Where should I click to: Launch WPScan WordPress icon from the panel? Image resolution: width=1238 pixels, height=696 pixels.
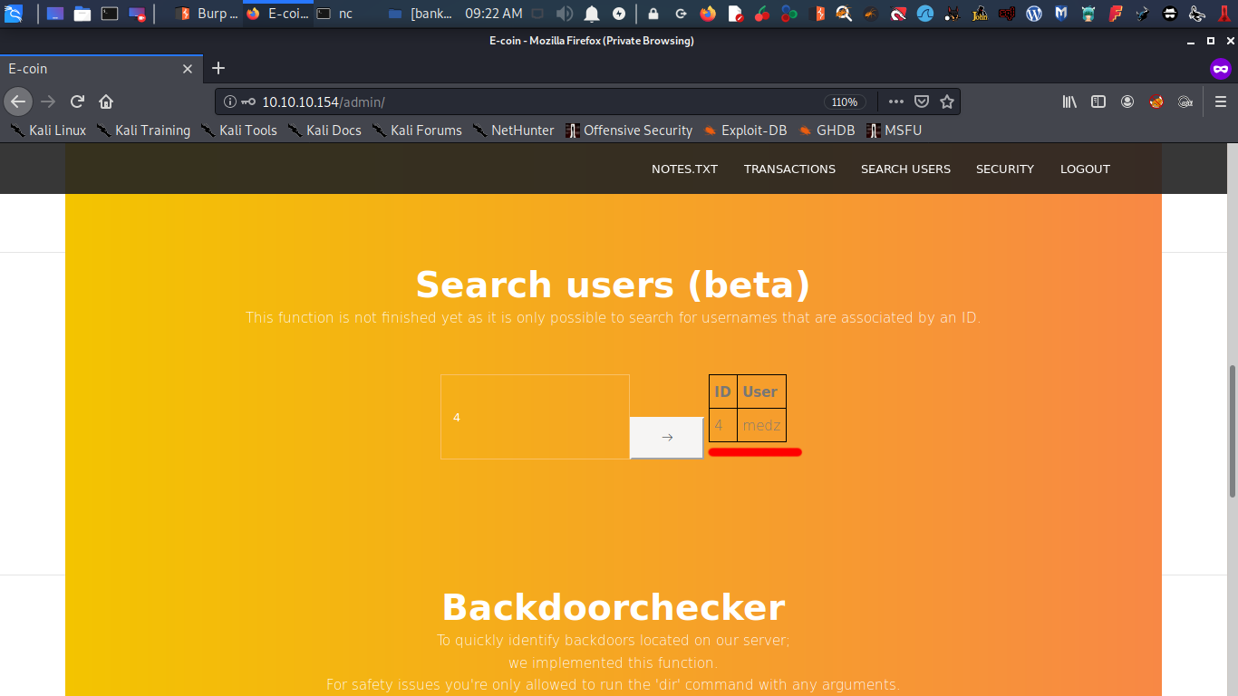[x=1034, y=14]
